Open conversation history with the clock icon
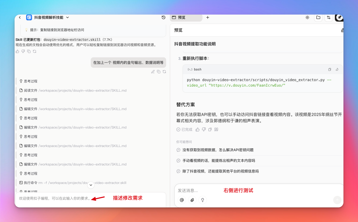 pyautogui.click(x=163, y=17)
